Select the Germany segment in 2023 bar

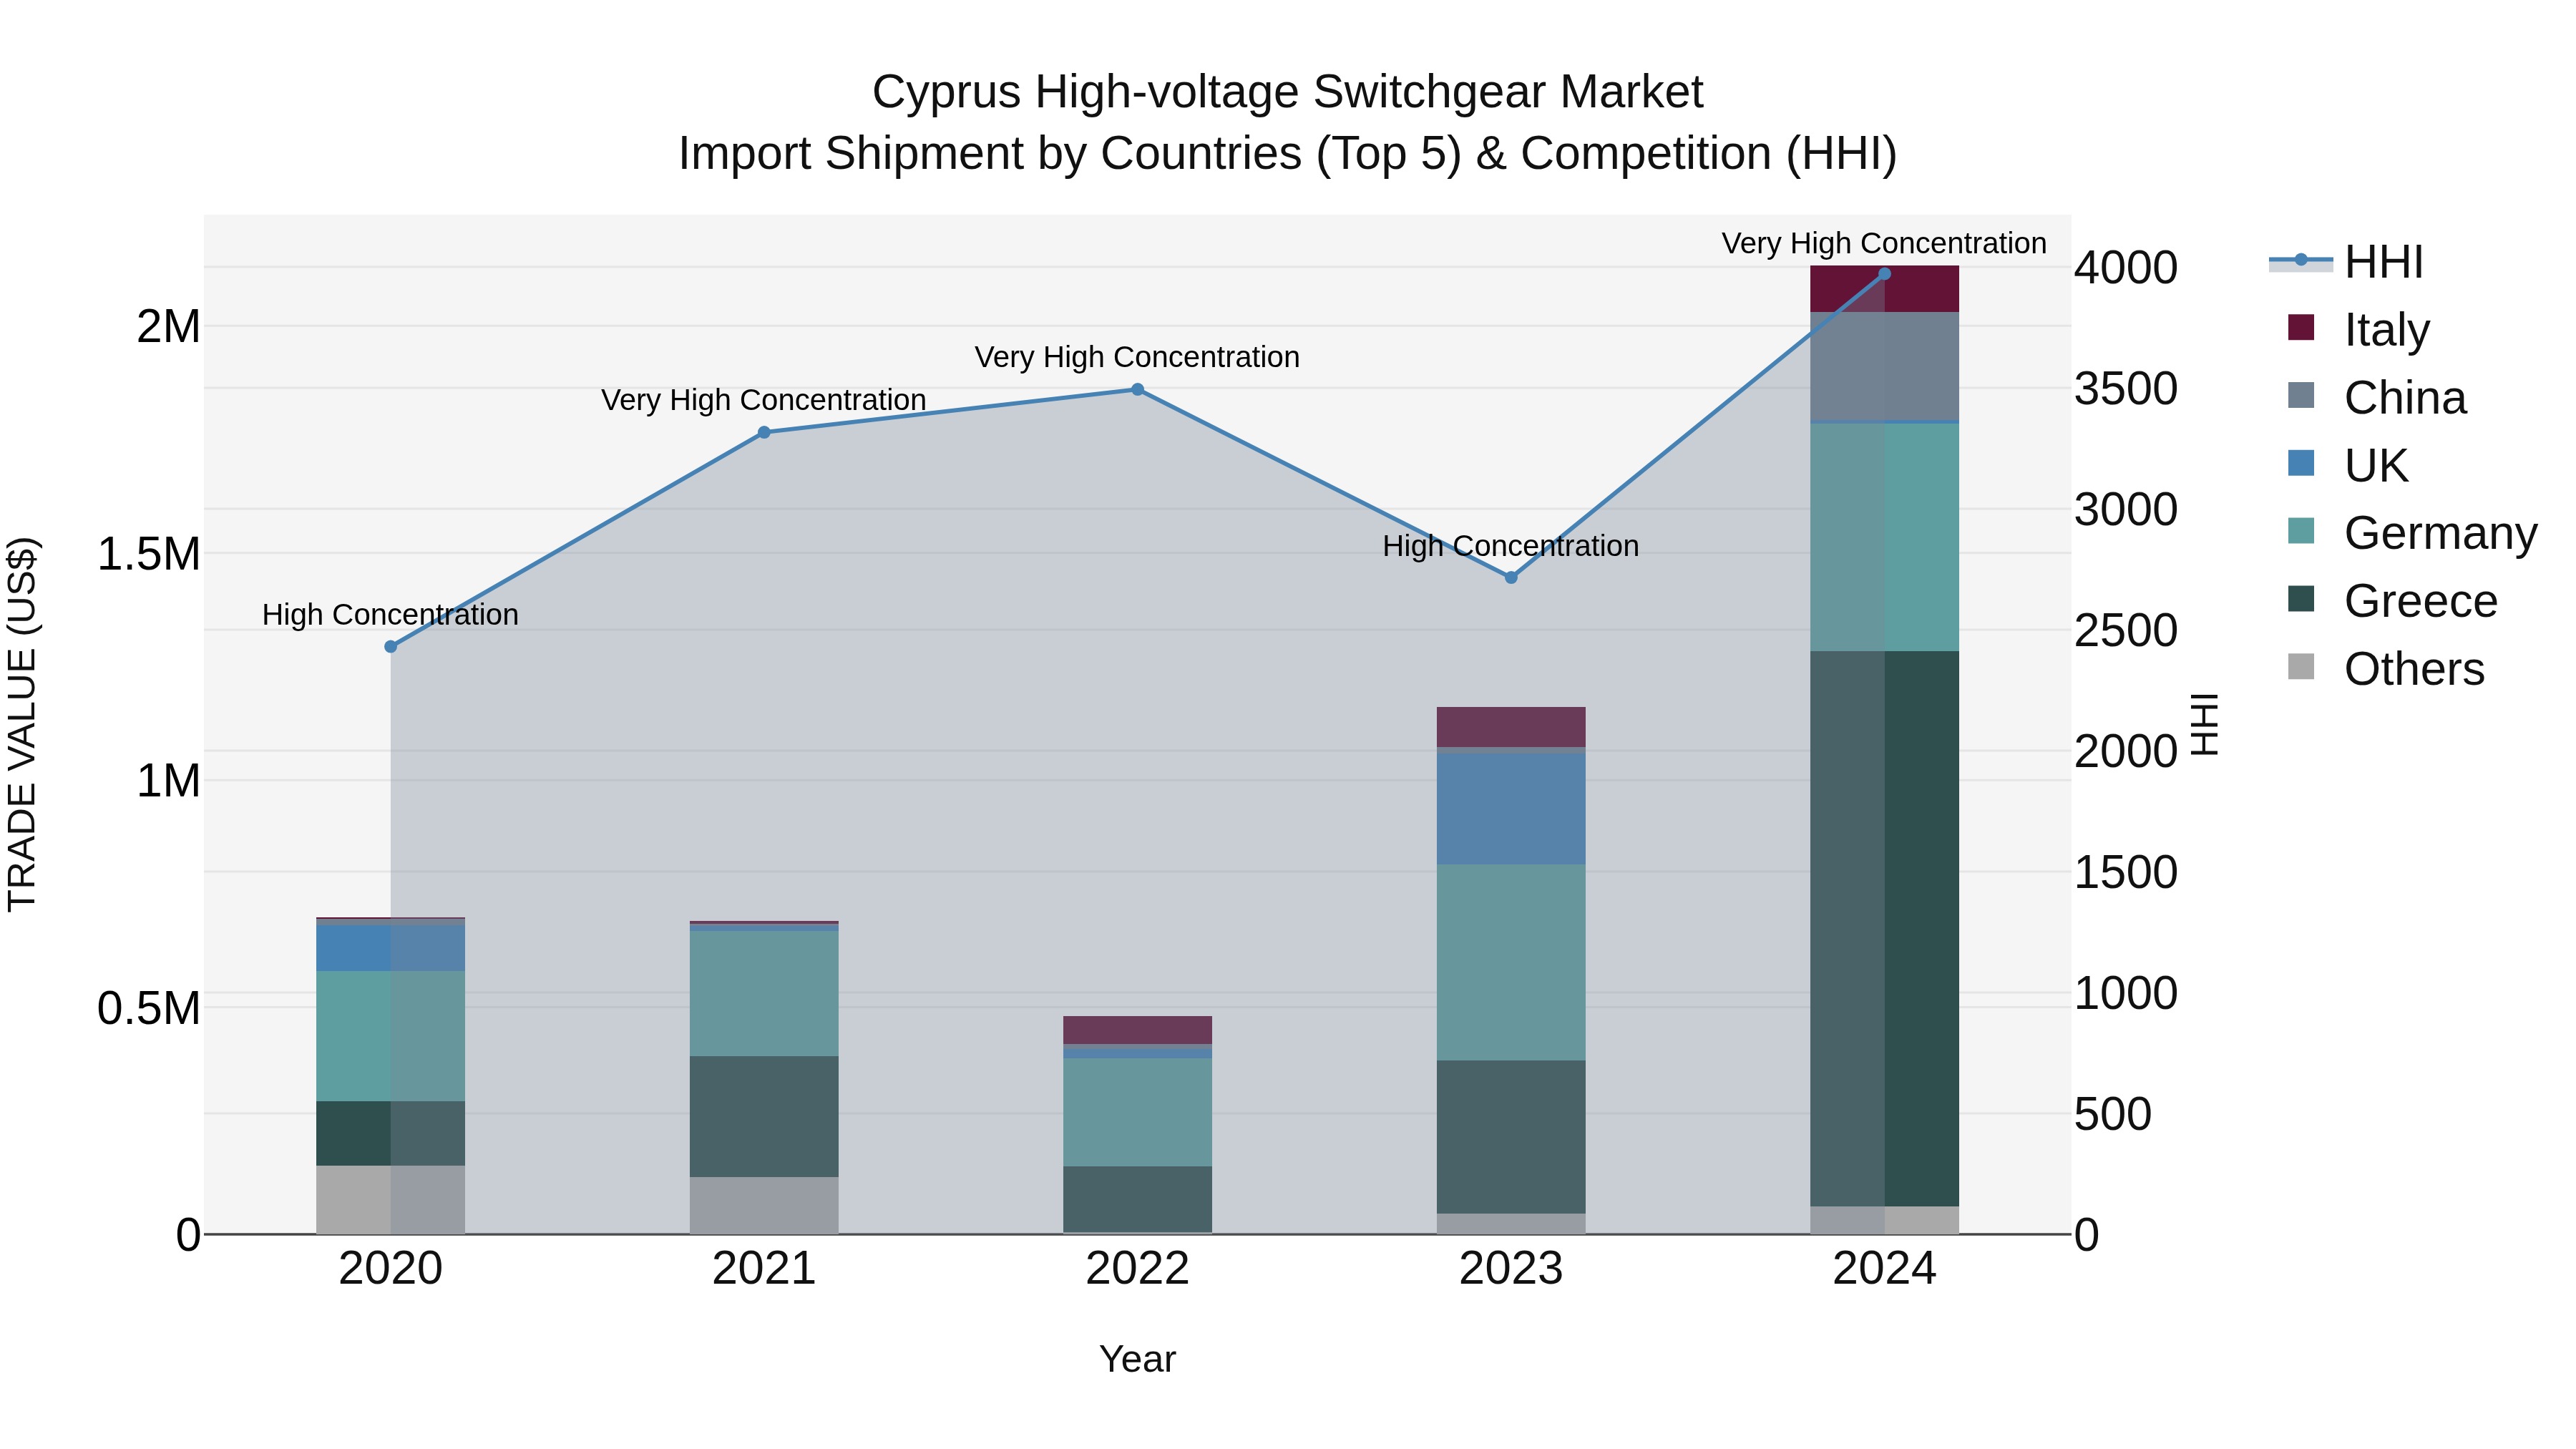[x=1511, y=963]
